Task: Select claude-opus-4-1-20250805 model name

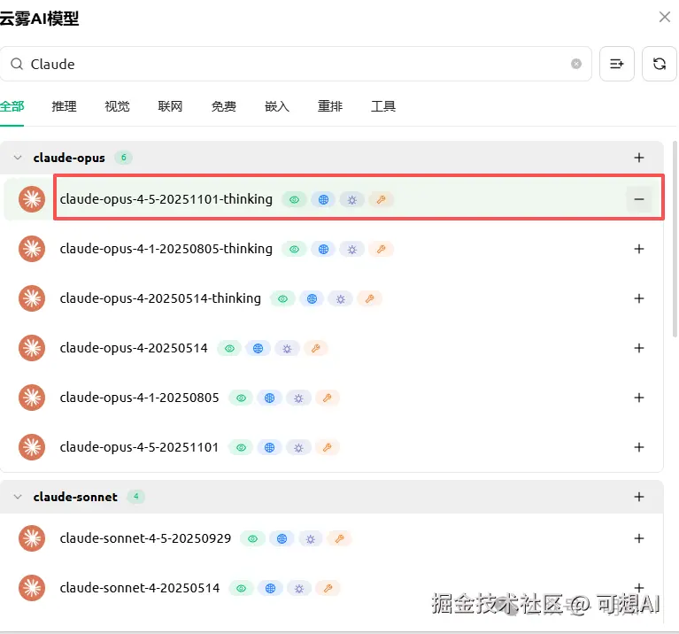Action: click(x=140, y=398)
